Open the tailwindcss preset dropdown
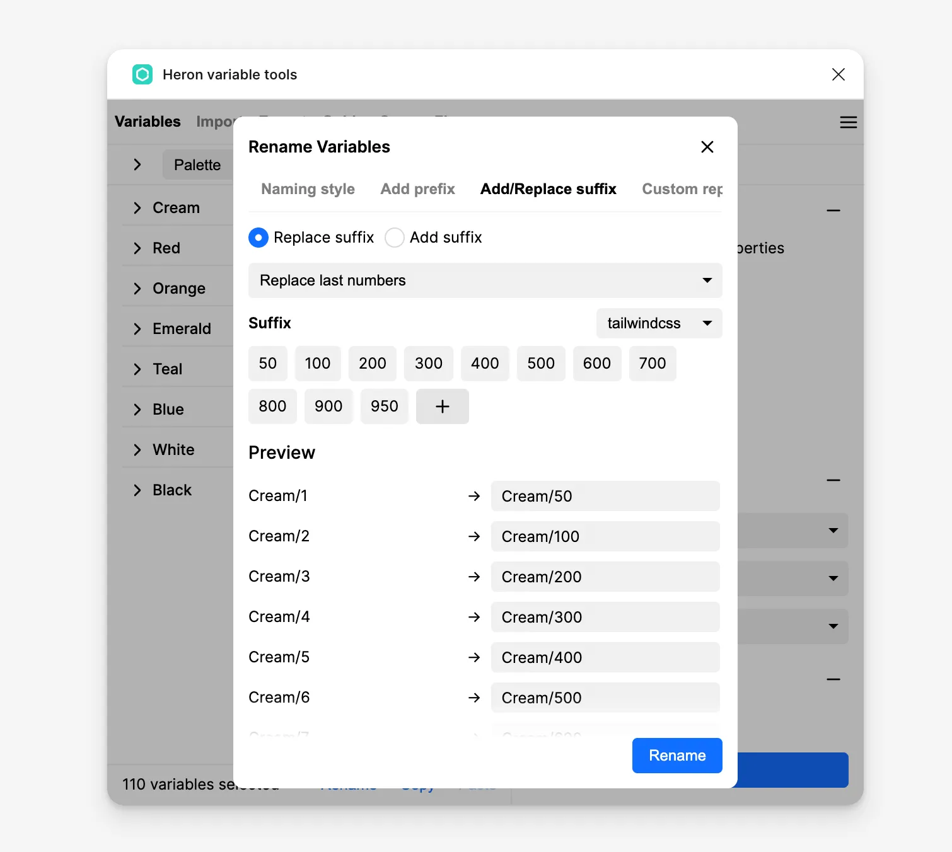This screenshot has width=952, height=852. pyautogui.click(x=659, y=323)
